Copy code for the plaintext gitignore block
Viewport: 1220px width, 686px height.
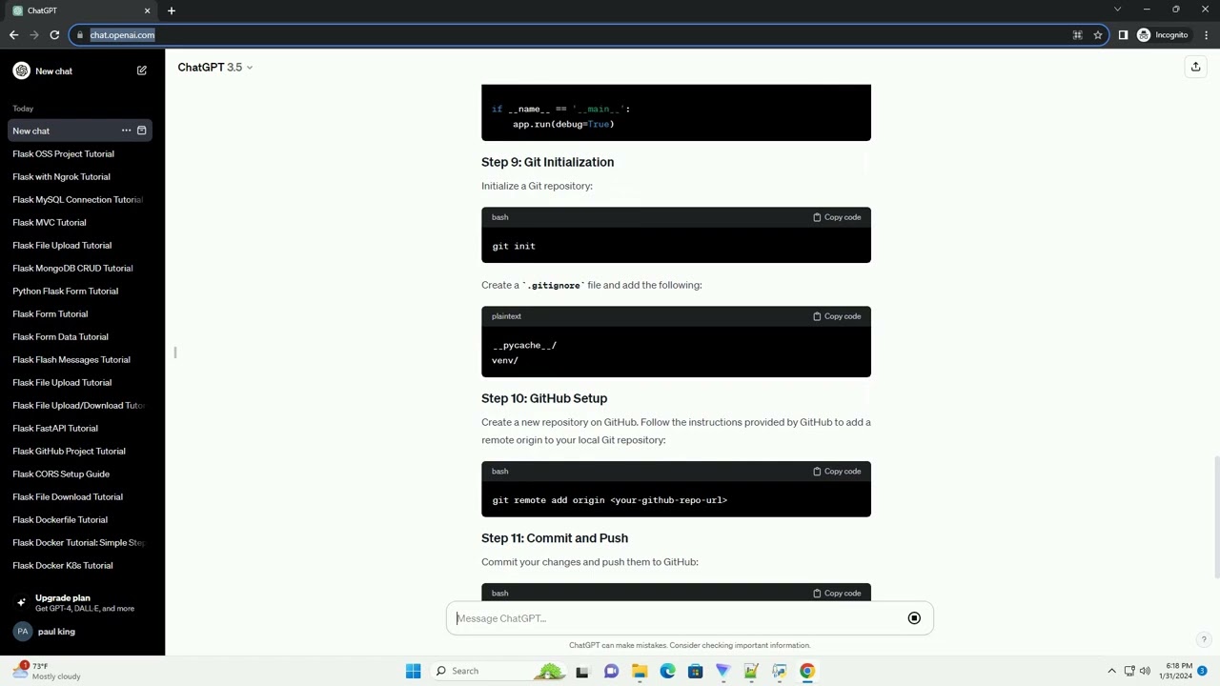click(837, 316)
